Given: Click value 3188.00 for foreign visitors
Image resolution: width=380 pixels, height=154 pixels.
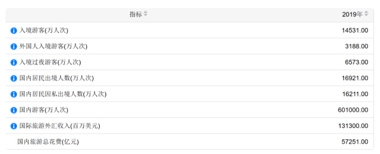Looking at the screenshot, I should tap(357, 46).
